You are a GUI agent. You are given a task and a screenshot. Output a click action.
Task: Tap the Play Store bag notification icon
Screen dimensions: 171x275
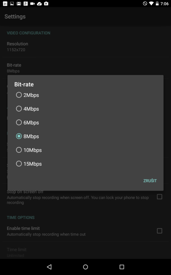pos(46,3)
